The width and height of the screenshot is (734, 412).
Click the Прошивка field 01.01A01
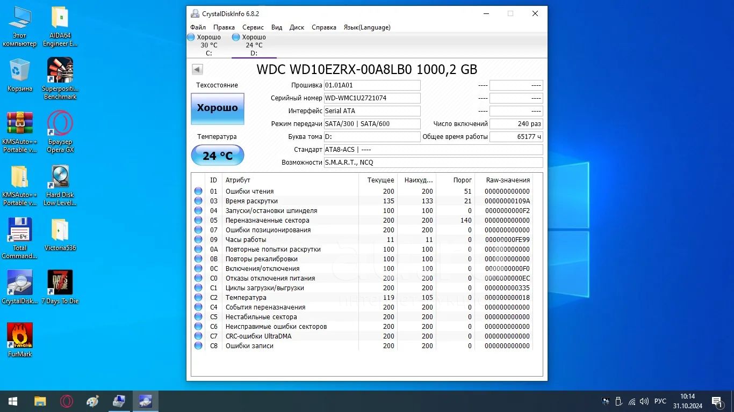coord(372,85)
